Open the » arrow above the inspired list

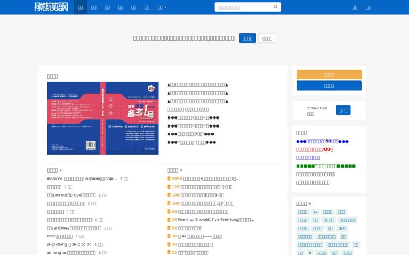pyautogui.click(x=61, y=170)
